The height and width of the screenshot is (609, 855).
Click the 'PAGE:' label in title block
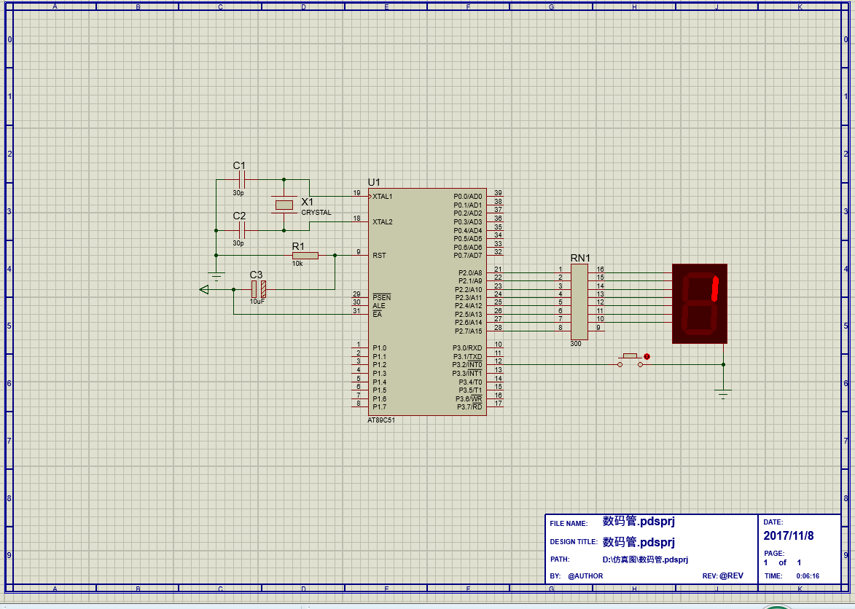(x=774, y=554)
